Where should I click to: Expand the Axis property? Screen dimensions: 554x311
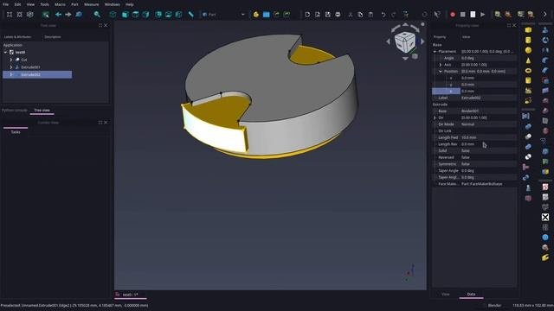(x=441, y=65)
